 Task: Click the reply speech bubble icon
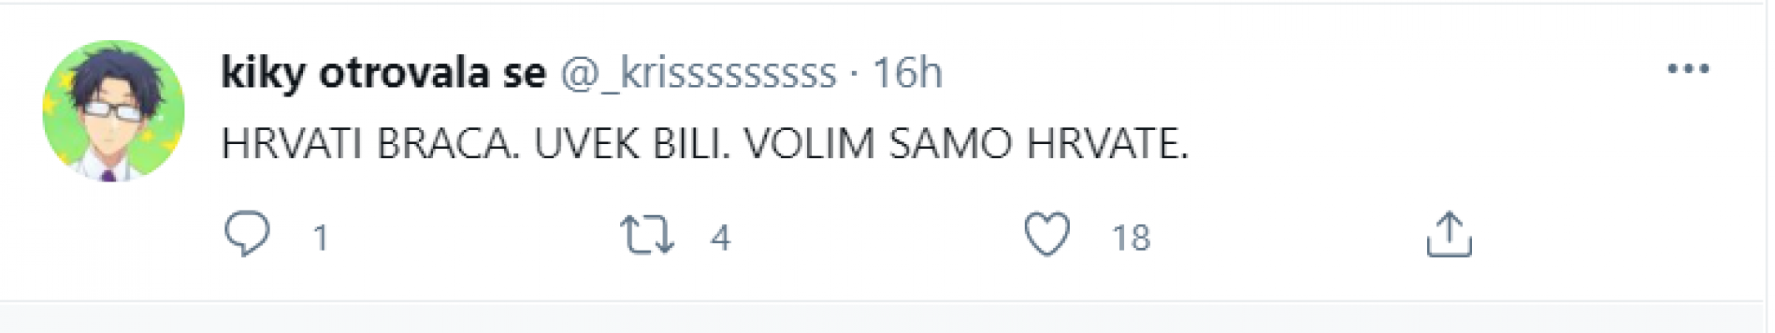(247, 234)
